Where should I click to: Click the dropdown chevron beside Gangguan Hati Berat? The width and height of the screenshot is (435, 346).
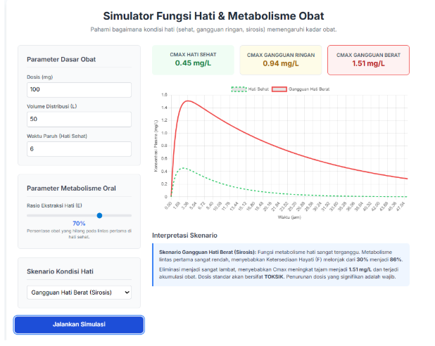click(127, 293)
